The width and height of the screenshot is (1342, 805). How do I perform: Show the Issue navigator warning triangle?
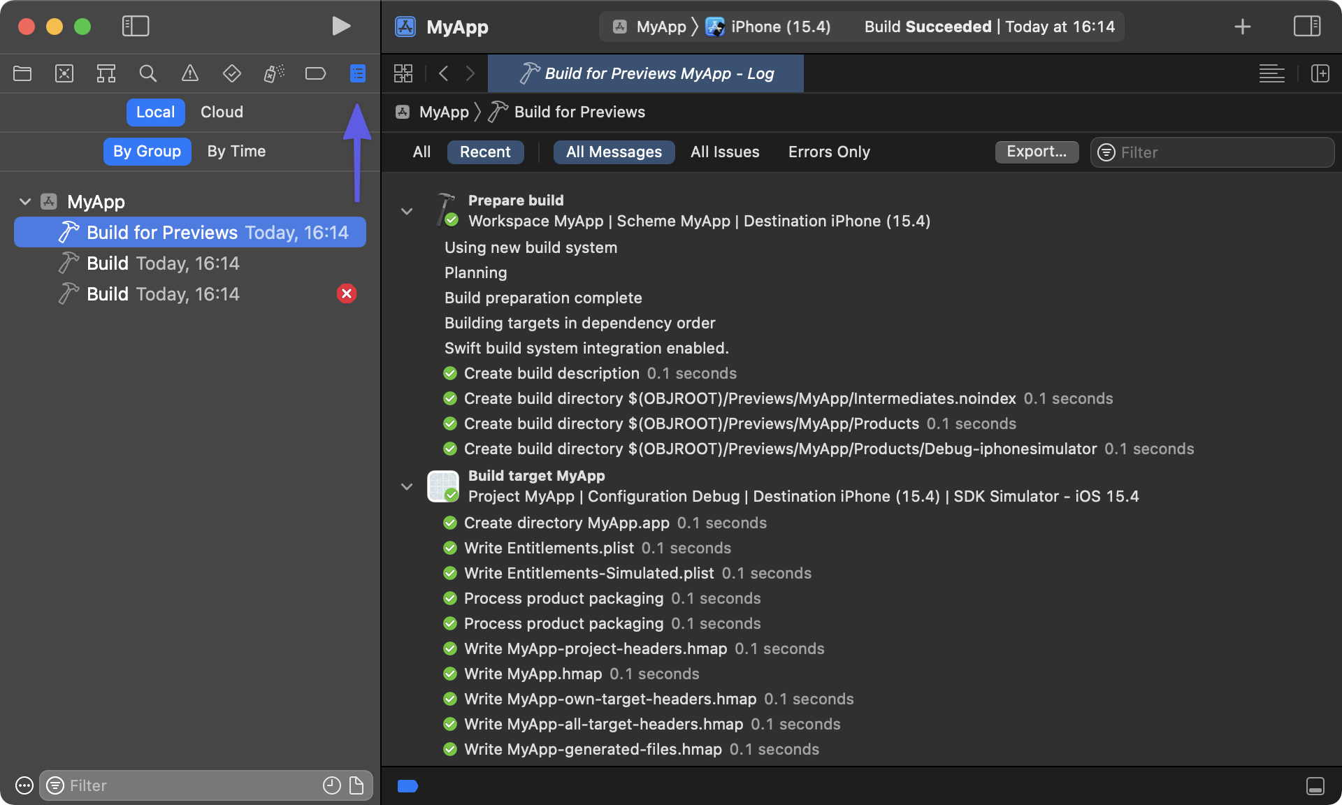pos(189,73)
